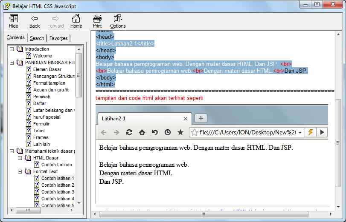This screenshot has height=222, width=346.
Task: Click the window title bar help icon
Action: pyautogui.click(x=7, y=6)
